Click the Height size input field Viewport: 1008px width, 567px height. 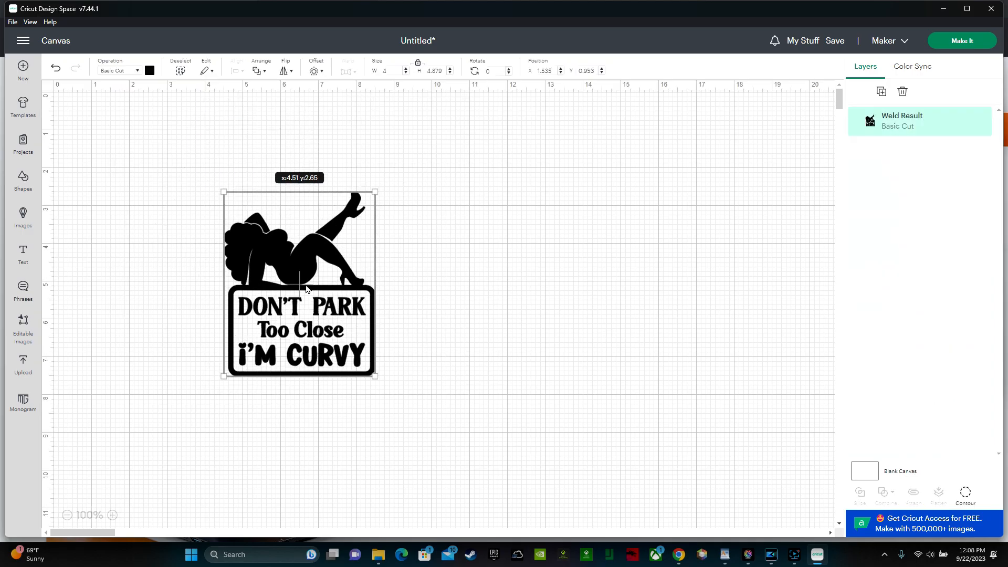435,71
